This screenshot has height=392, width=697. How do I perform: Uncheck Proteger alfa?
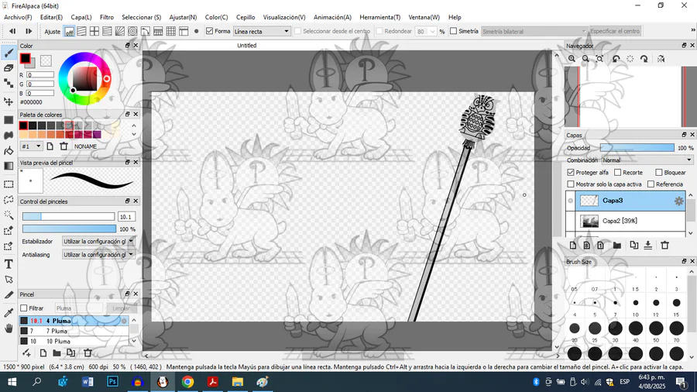(571, 173)
